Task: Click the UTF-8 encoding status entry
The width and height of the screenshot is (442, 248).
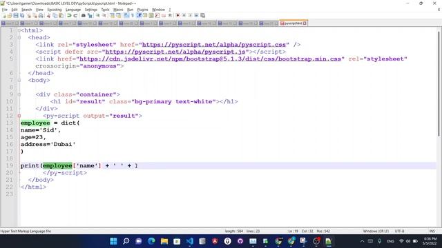Action: 399,231
